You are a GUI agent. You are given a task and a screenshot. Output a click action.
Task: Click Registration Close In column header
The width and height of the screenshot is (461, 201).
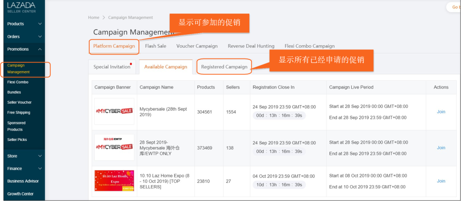click(274, 87)
